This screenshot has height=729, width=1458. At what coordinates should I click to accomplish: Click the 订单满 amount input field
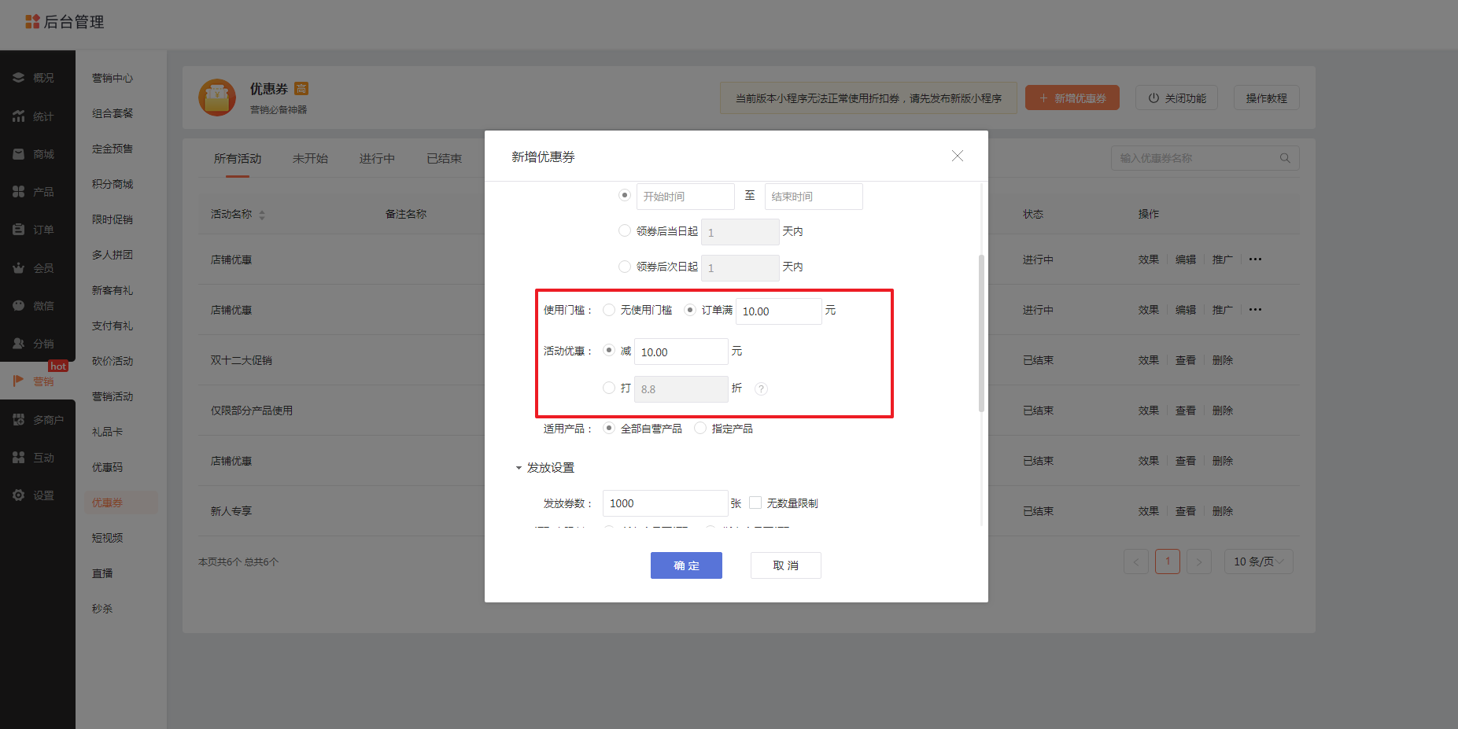[779, 311]
